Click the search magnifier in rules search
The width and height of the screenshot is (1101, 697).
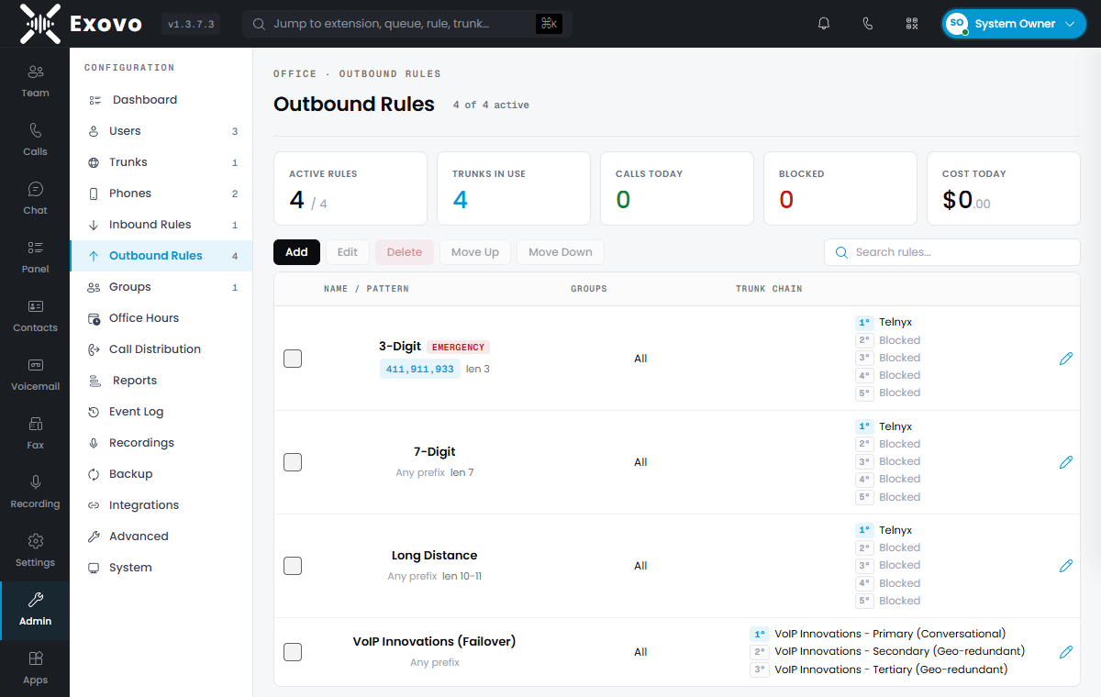(x=841, y=252)
